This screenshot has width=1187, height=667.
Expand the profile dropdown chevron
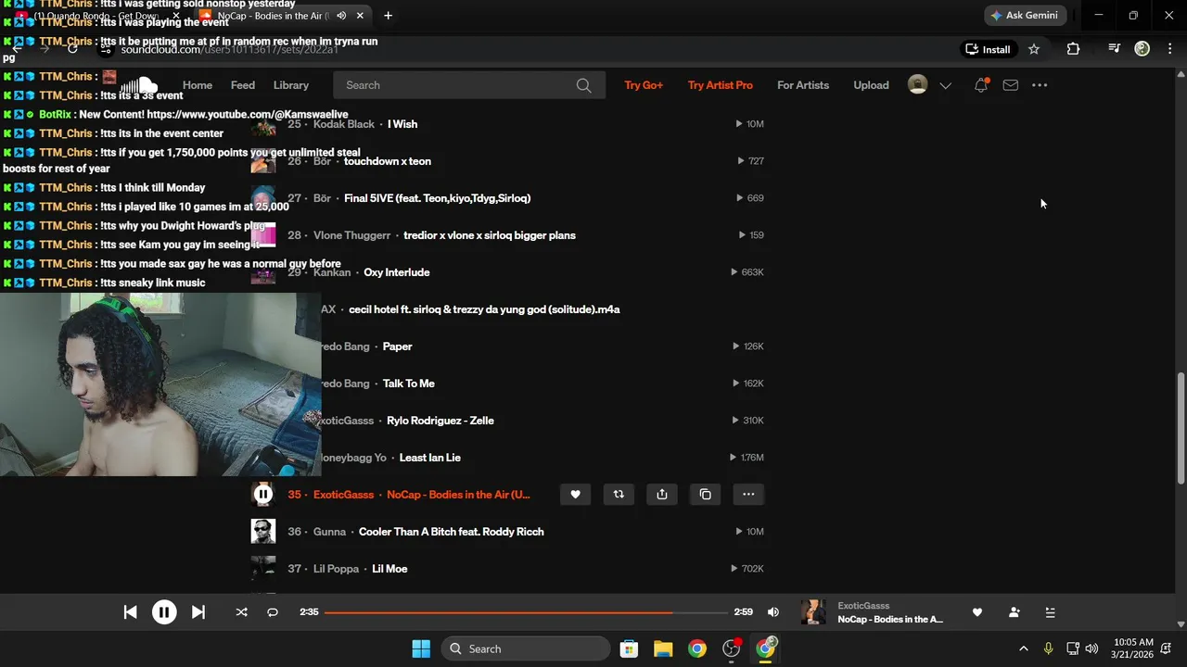coord(945,85)
